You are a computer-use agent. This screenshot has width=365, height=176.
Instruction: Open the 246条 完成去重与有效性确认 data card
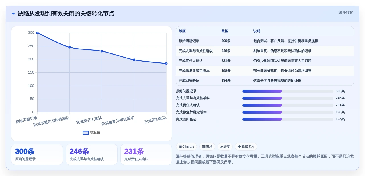click(92, 154)
